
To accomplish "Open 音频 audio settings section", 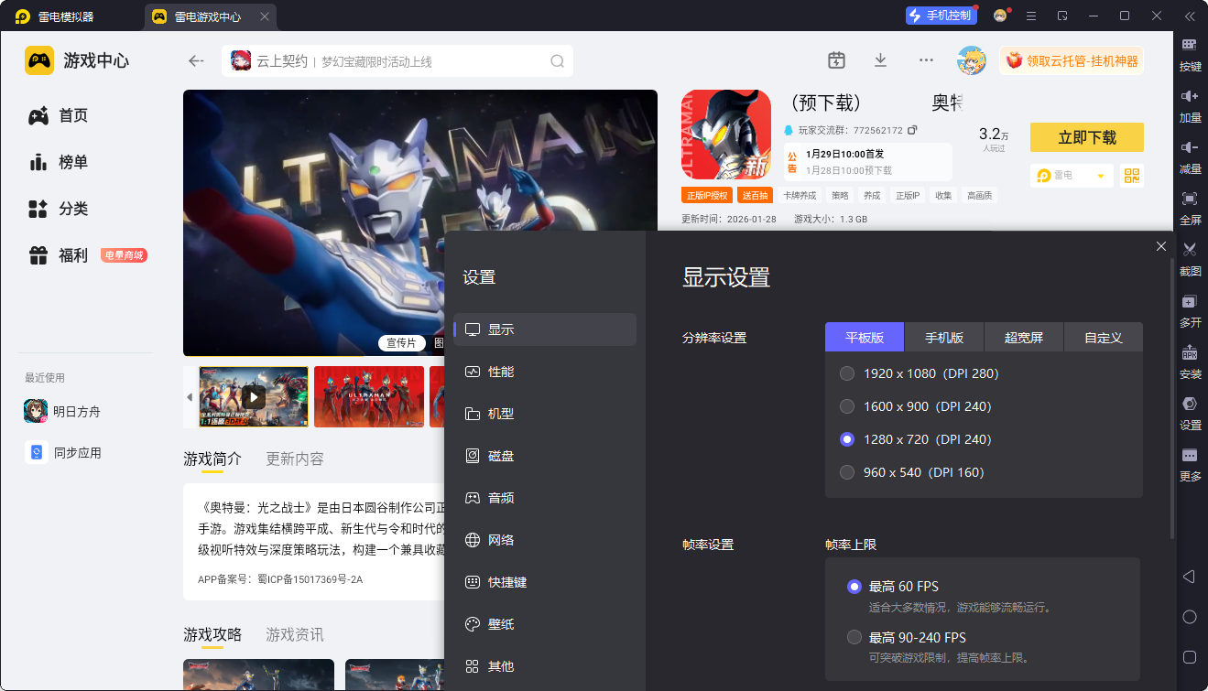I will 545,498.
